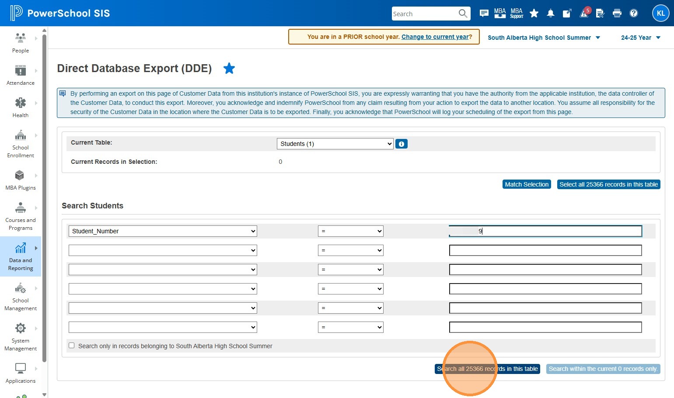
Task: Click the fifth row search value field
Action: [x=545, y=308]
